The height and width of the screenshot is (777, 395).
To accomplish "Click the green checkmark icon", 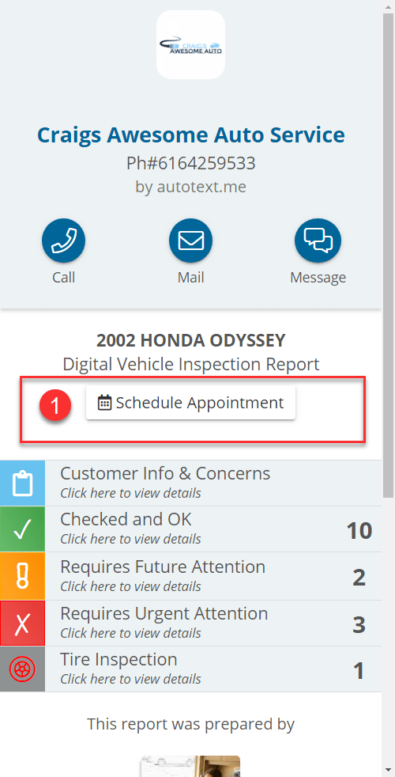I will point(22,529).
